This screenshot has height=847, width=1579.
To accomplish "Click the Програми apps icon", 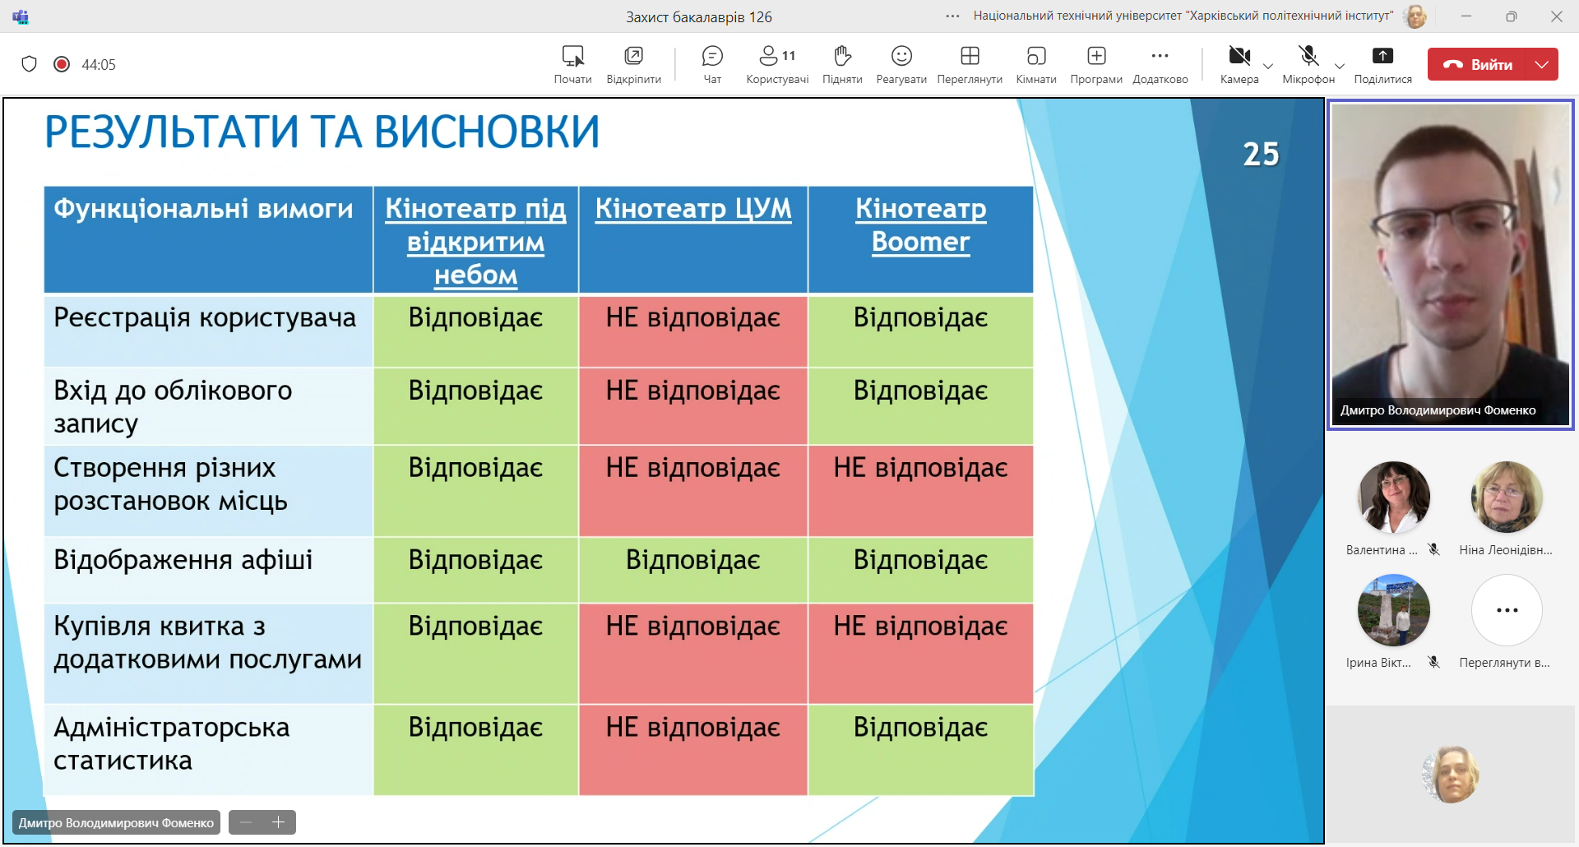I will pyautogui.click(x=1095, y=64).
